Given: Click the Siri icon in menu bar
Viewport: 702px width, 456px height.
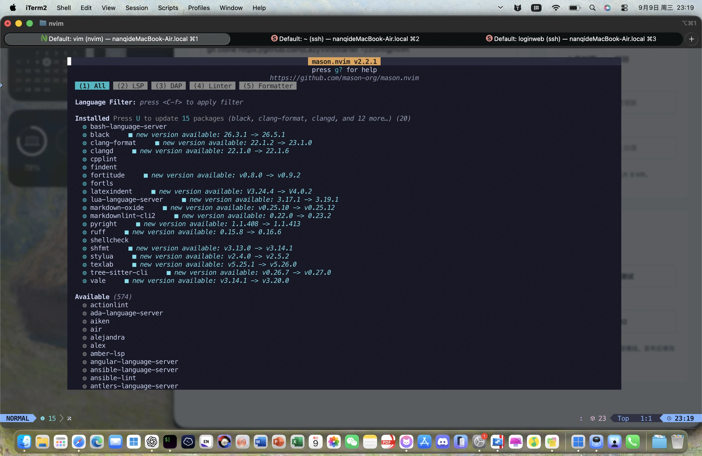Looking at the screenshot, I should pyautogui.click(x=607, y=8).
